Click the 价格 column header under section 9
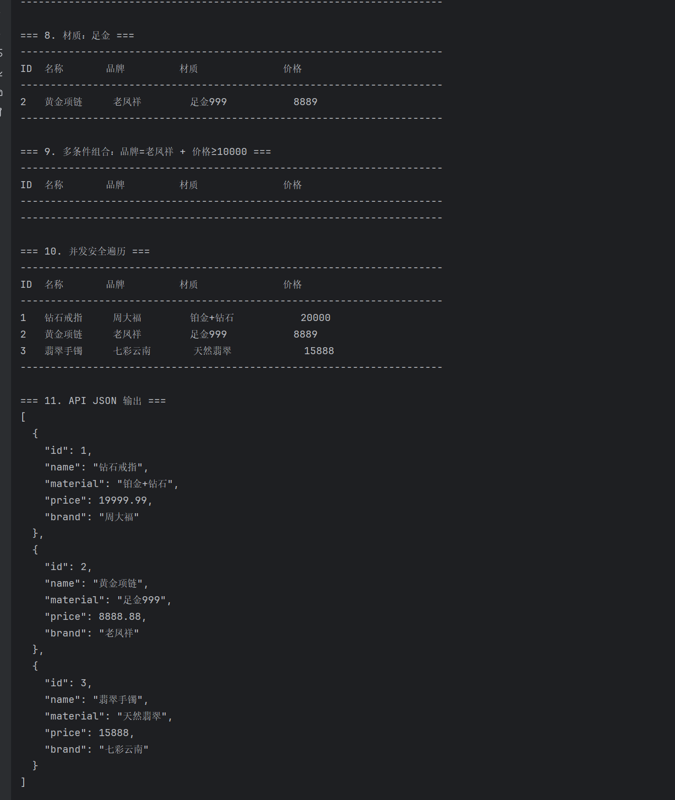Image resolution: width=675 pixels, height=800 pixels. (292, 185)
